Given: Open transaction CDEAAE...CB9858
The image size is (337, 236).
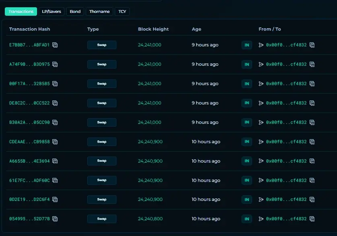Looking at the screenshot, I should point(29,142).
